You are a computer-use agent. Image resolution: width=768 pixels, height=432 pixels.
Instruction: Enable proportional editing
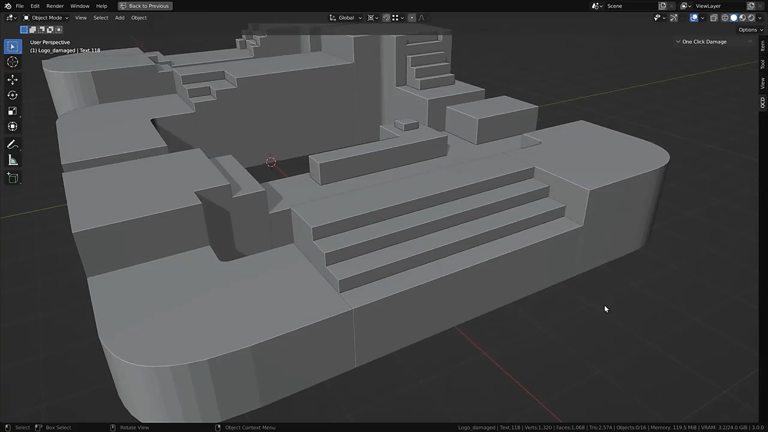click(412, 18)
